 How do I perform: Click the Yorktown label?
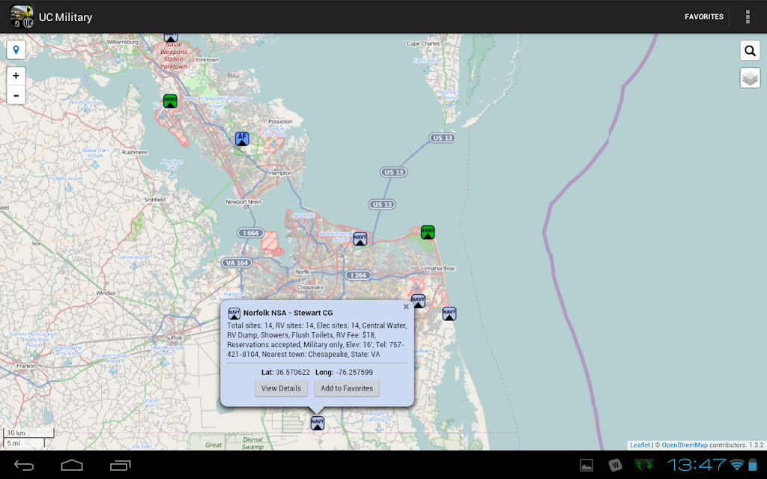(x=207, y=60)
